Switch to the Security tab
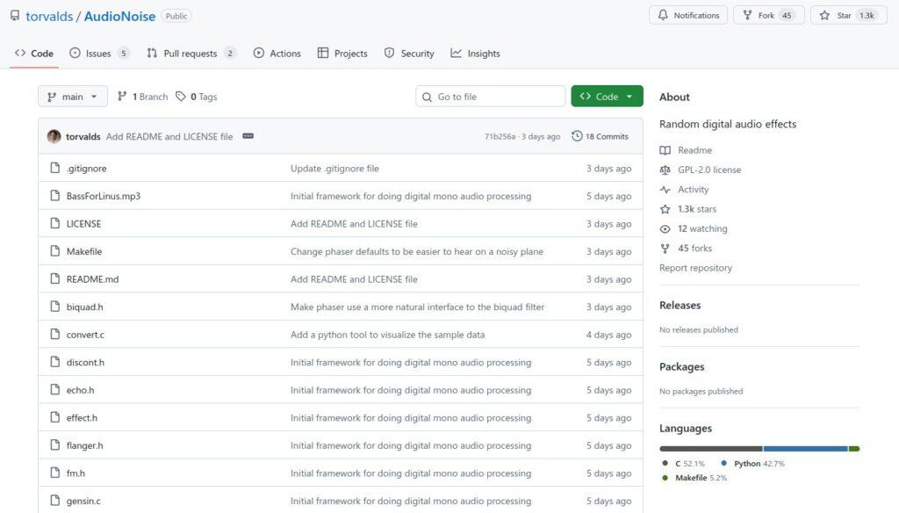Viewport: 899px width, 513px height. (x=408, y=53)
